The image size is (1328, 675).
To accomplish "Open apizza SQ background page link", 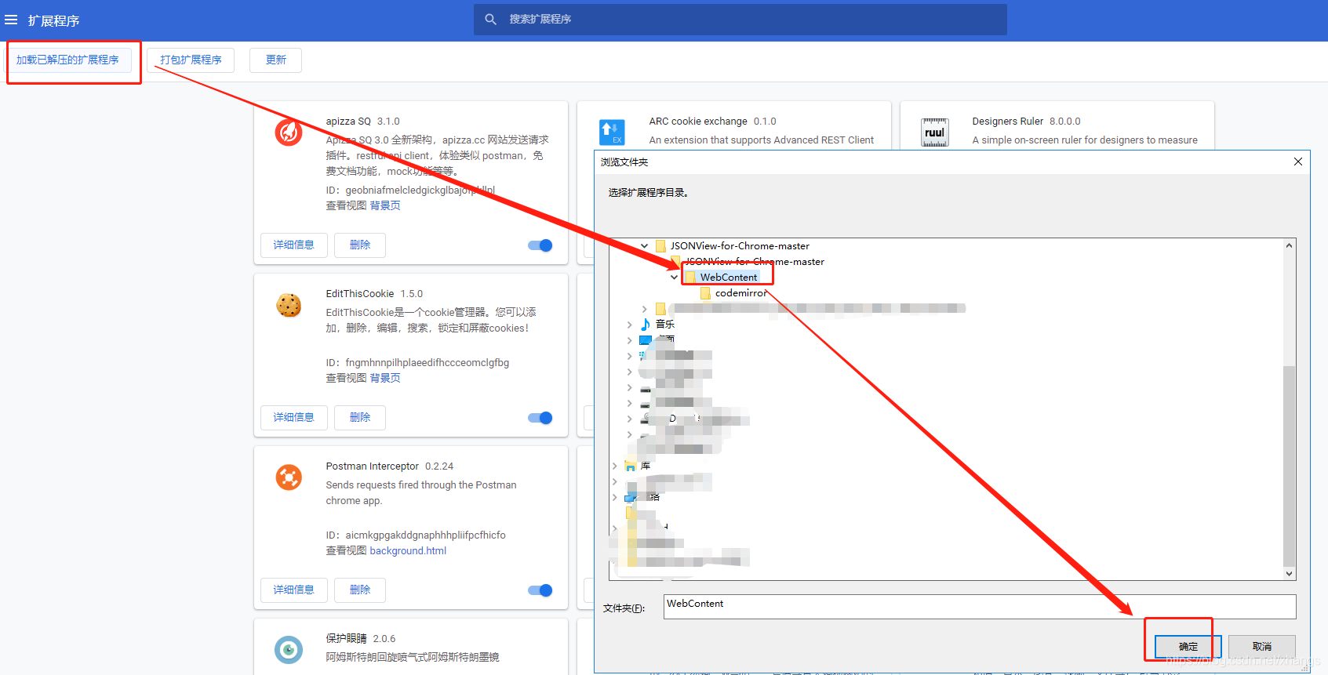I will click(x=385, y=205).
